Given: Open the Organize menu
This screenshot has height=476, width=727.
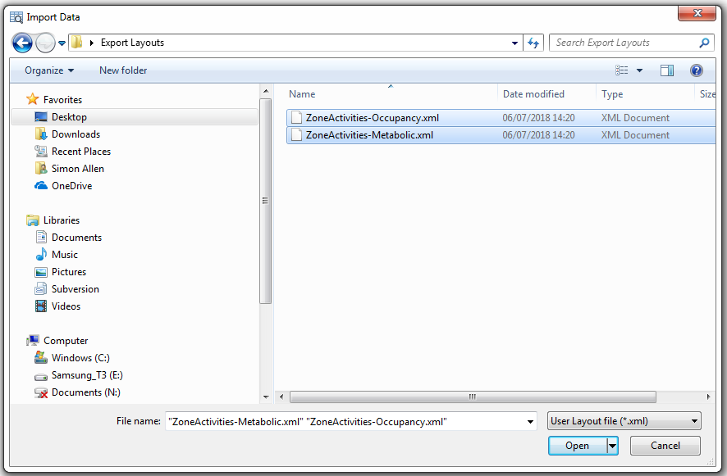Looking at the screenshot, I should click(x=49, y=70).
